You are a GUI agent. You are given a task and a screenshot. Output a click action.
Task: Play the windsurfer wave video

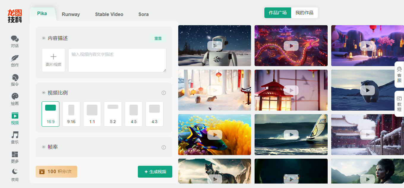click(x=291, y=135)
